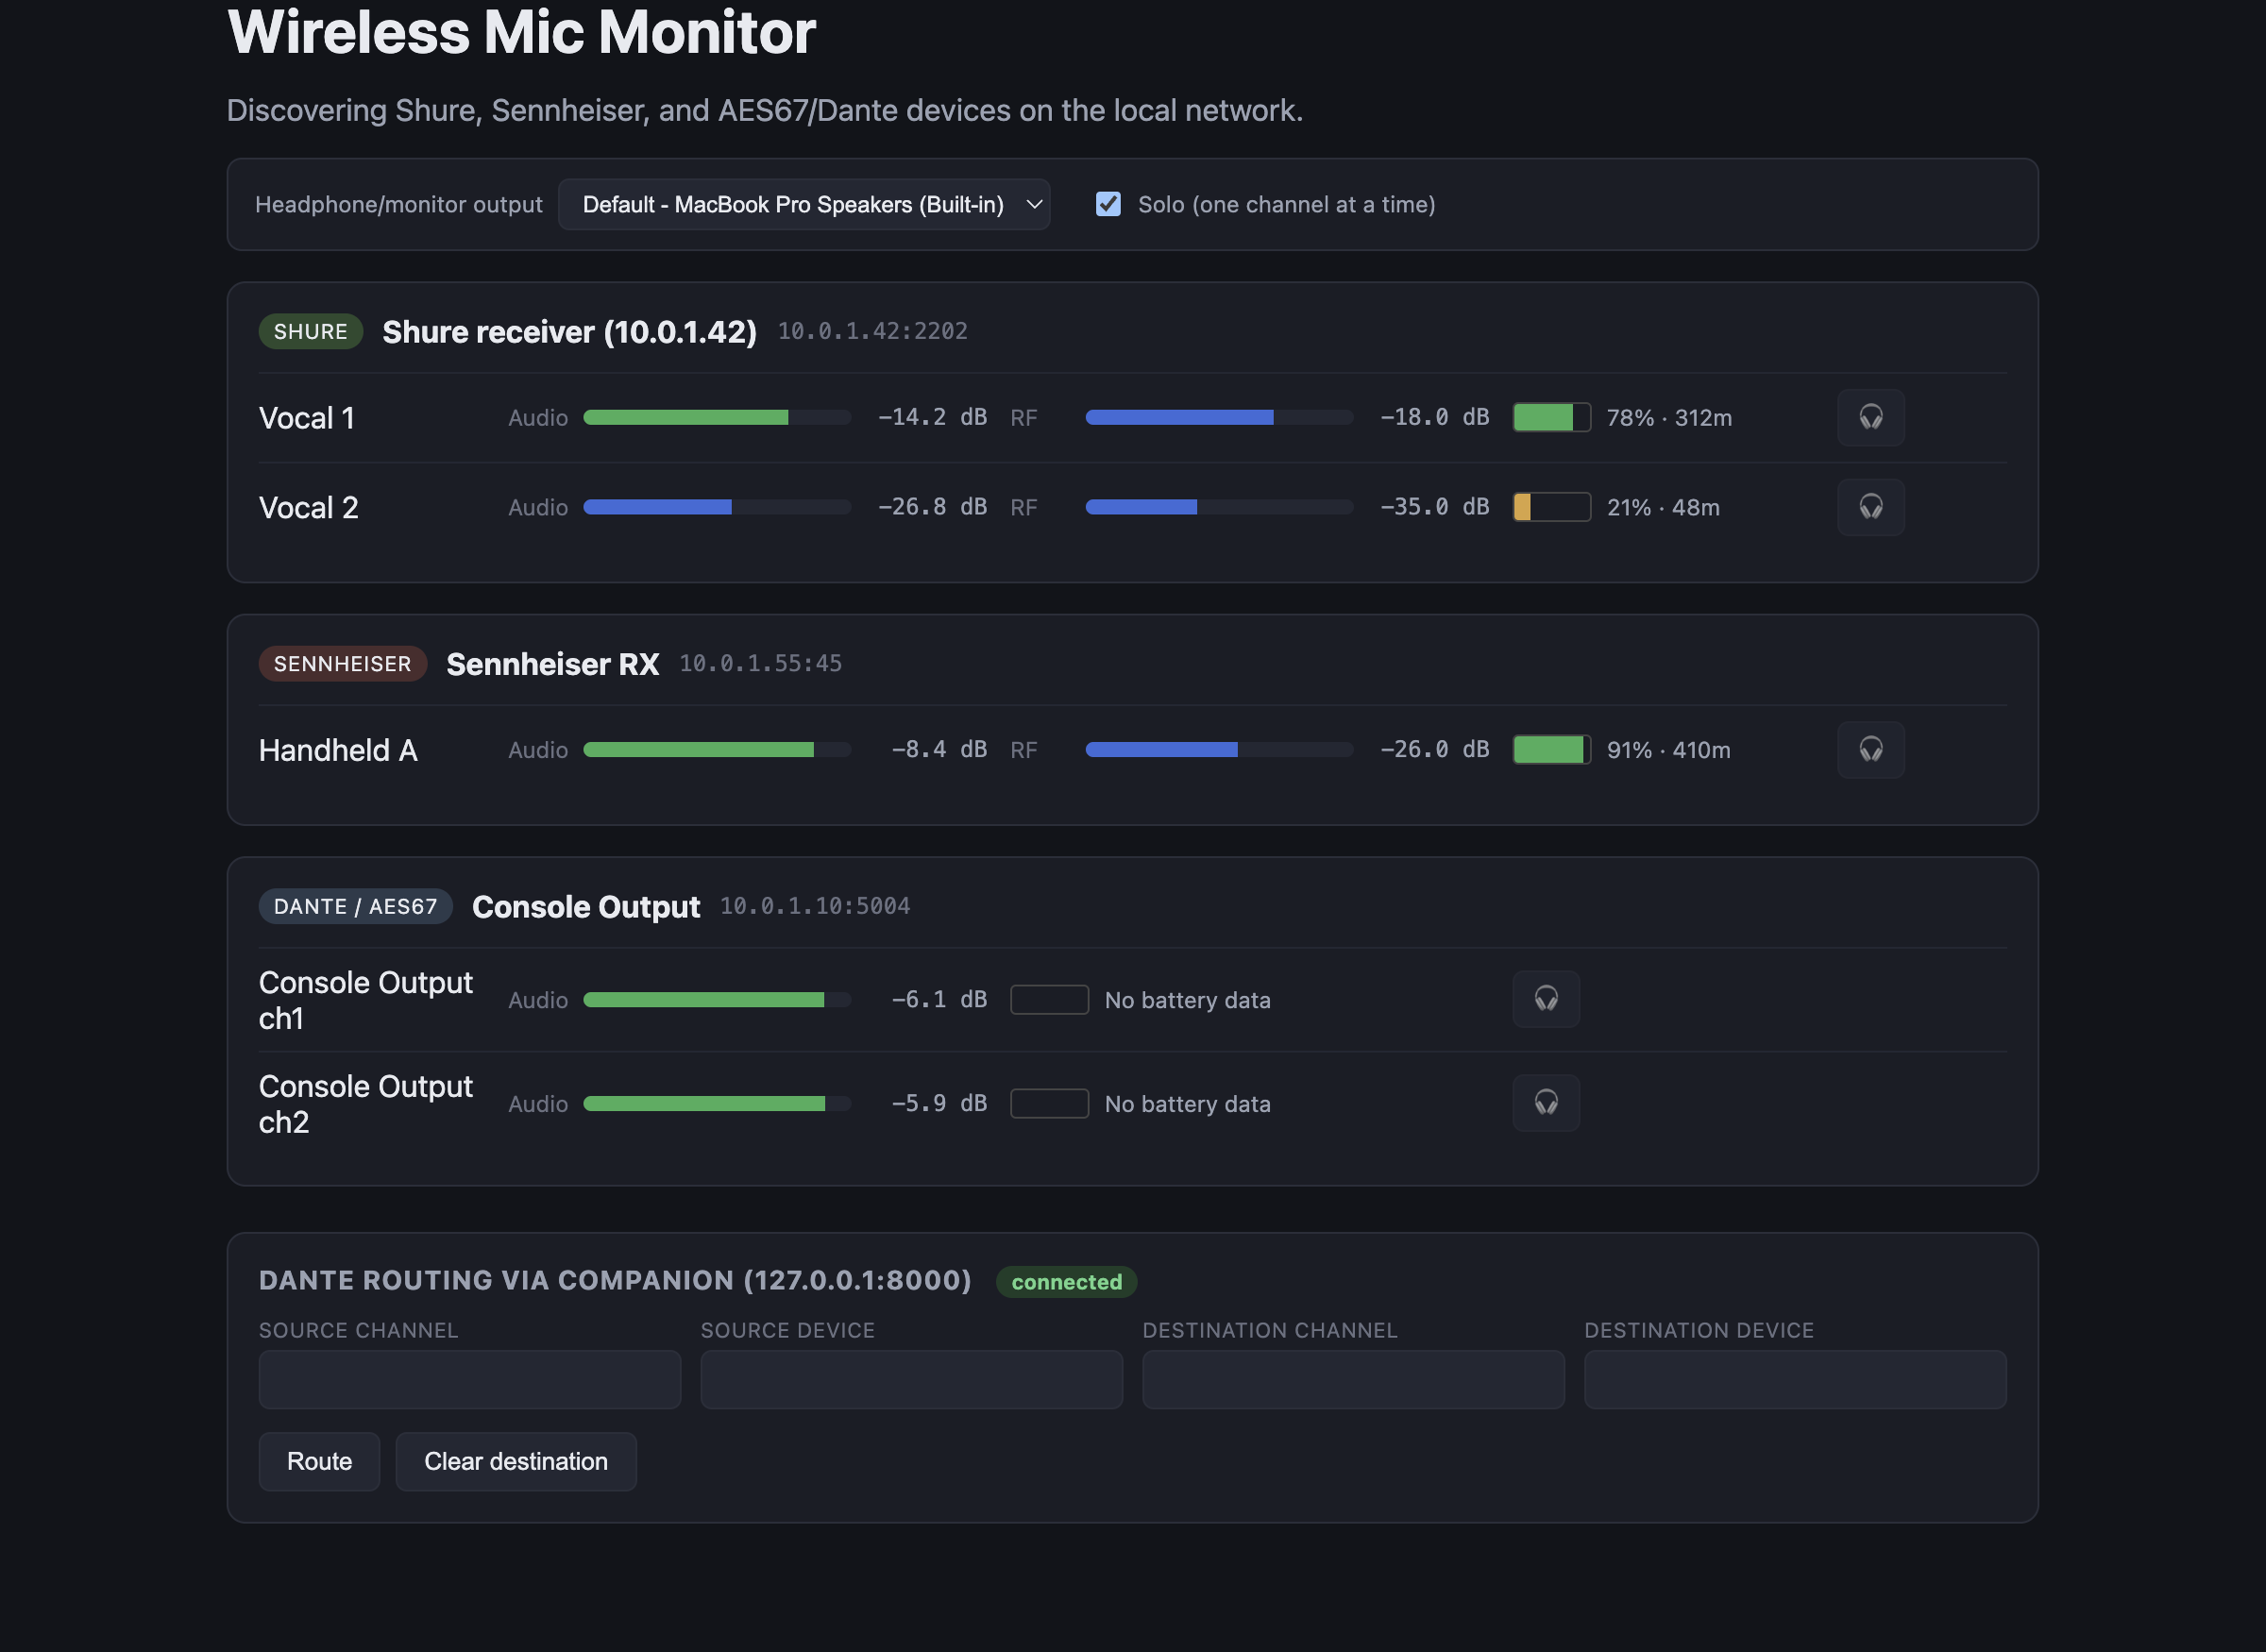Viewport: 2266px width, 1652px height.
Task: Click Console Output ch2 audio meter
Action: coord(717,1104)
